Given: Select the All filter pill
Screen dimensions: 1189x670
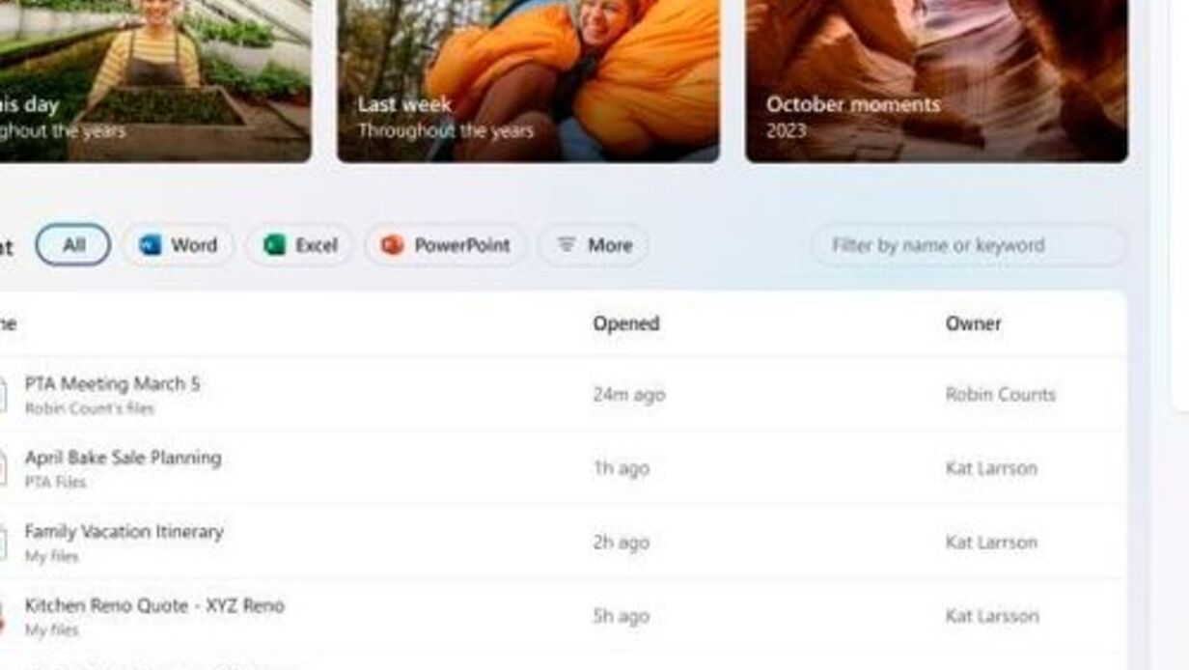Looking at the screenshot, I should [73, 245].
